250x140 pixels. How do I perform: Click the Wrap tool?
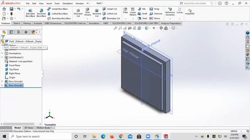(154, 9)
